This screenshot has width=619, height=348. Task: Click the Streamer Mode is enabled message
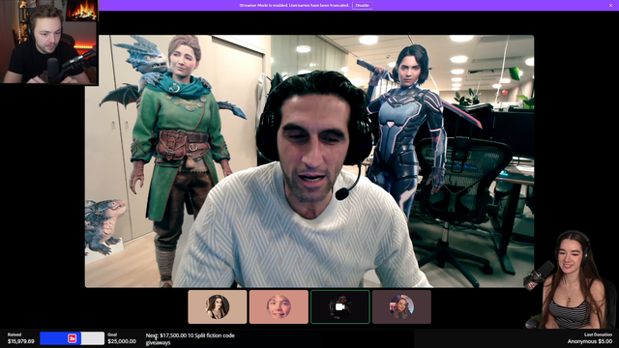[x=294, y=5]
